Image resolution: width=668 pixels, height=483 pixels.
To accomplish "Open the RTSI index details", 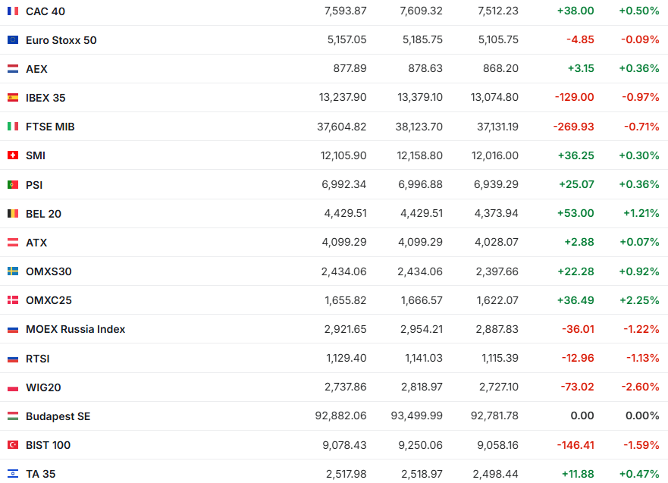I will (37, 359).
